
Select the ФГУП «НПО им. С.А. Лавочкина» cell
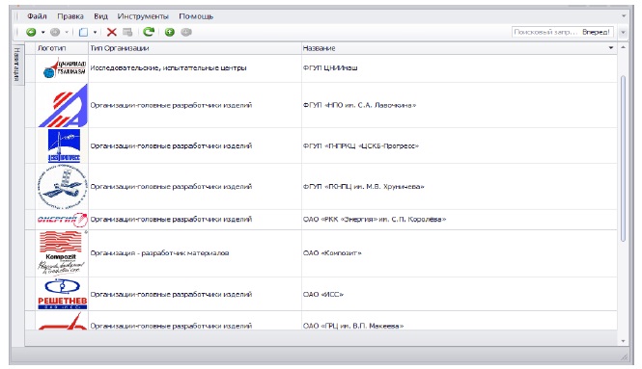460,105
